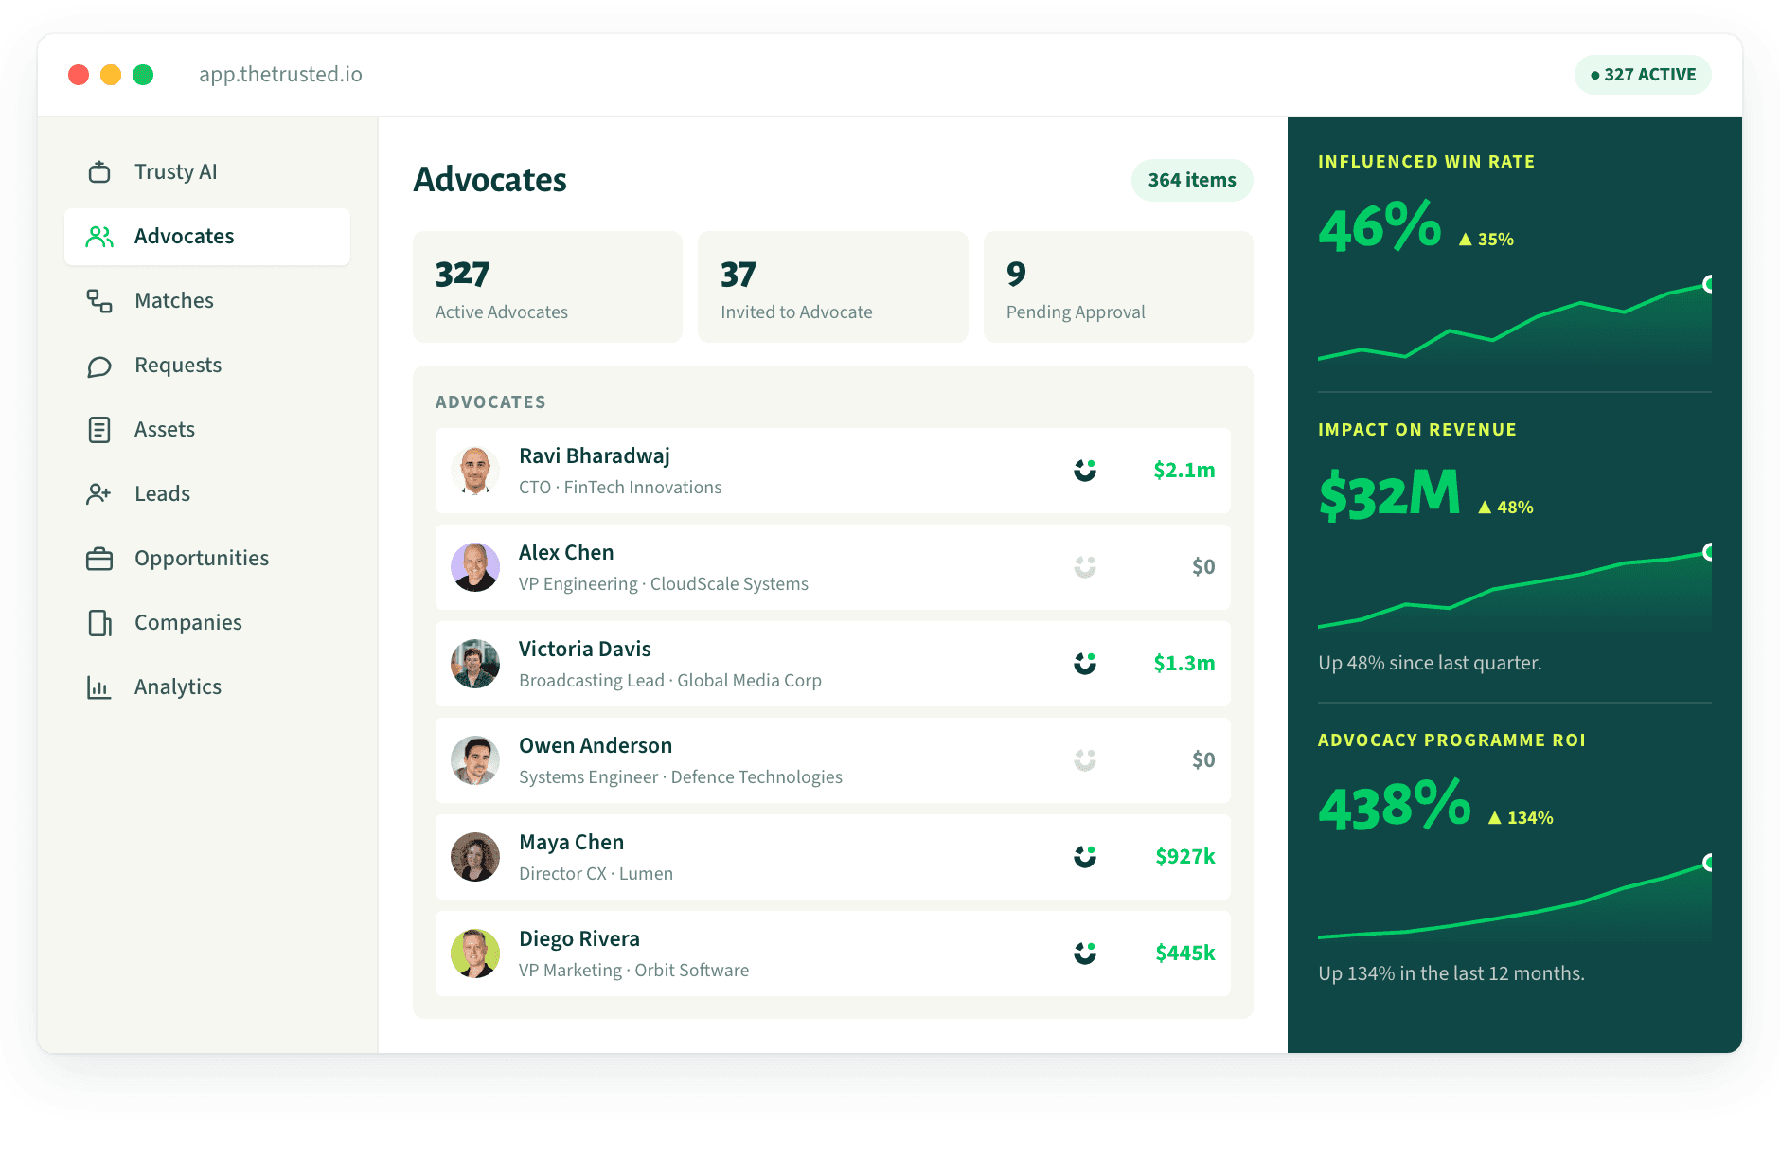Click the 364 items badge

point(1192,180)
